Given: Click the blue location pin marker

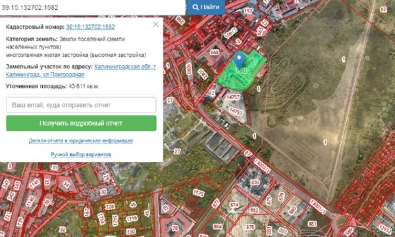Looking at the screenshot, I should (x=239, y=60).
